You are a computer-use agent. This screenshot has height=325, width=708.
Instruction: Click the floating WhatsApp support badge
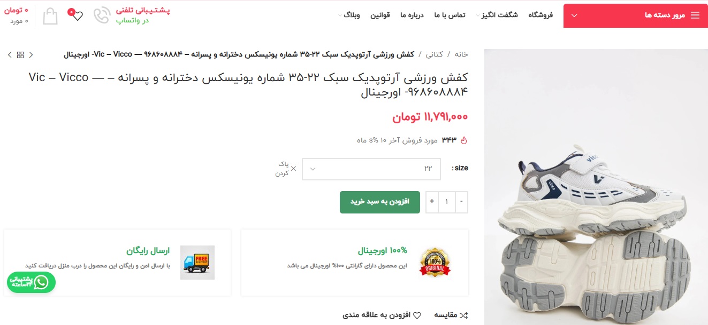pos(31,283)
